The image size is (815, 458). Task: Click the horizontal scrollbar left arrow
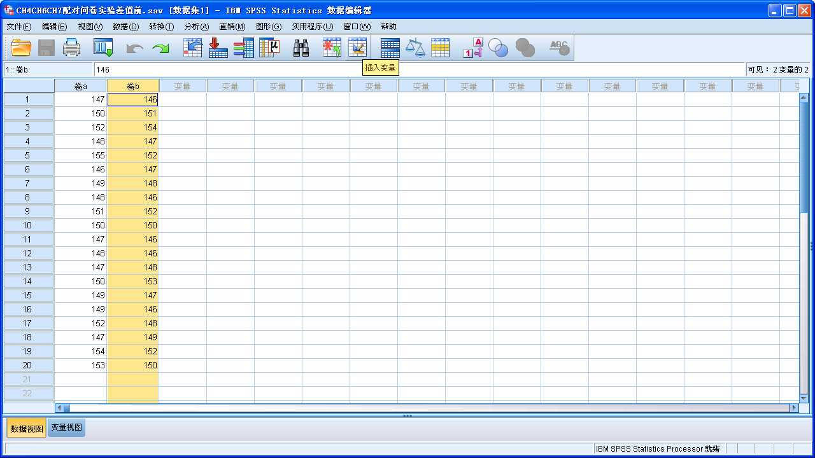tap(59, 408)
